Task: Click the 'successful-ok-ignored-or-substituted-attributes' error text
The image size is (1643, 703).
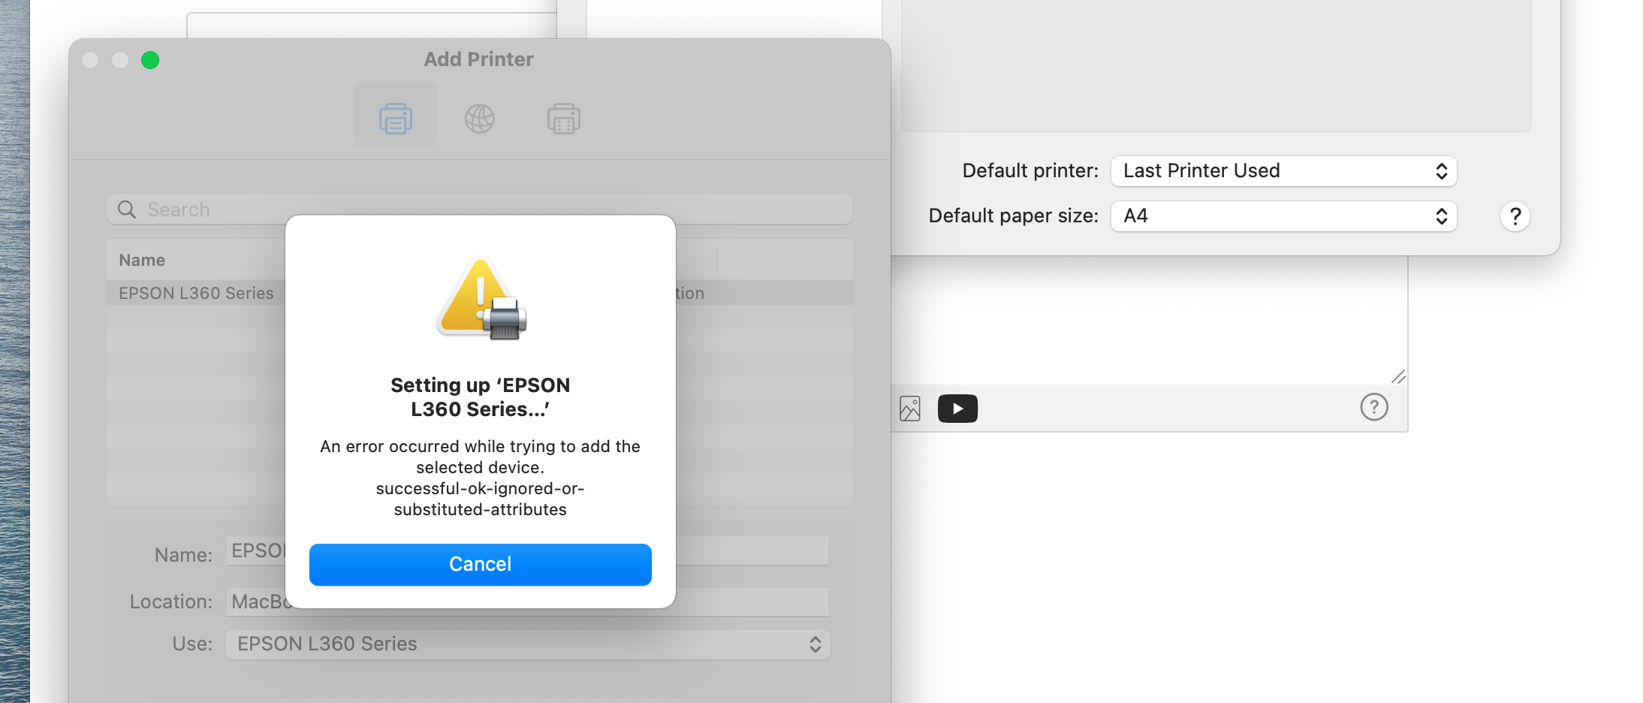Action: 481,499
